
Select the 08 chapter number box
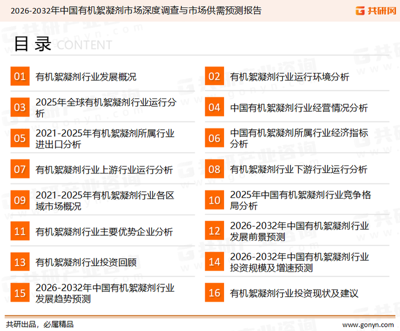(214, 169)
